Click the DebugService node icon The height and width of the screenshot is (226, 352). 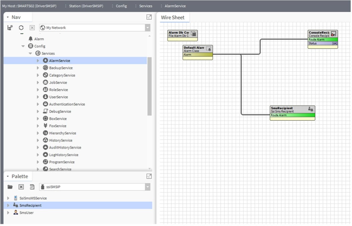click(45, 111)
